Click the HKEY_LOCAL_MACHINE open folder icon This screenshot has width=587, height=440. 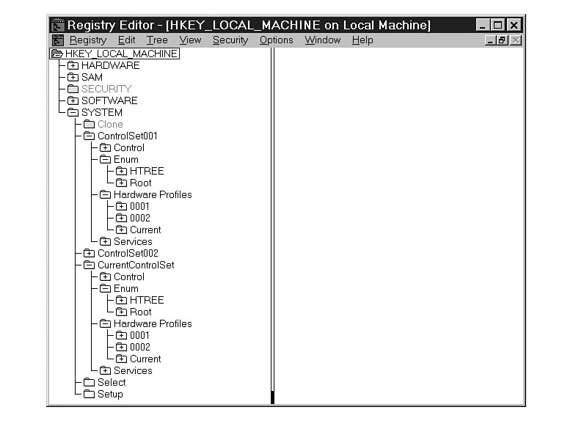(56, 54)
